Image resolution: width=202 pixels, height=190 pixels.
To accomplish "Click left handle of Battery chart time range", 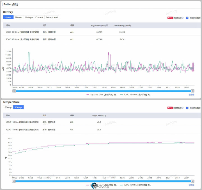I will (x=14, y=91).
